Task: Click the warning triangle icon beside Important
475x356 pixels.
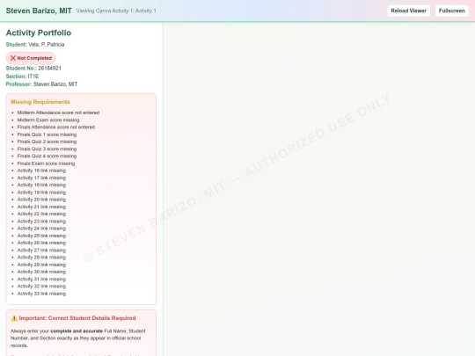Action: (x=14, y=318)
